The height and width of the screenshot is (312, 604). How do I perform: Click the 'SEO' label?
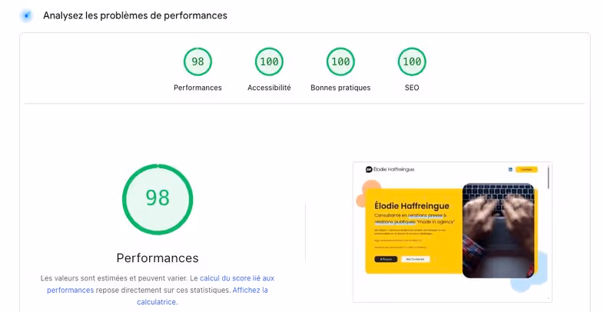coord(412,88)
